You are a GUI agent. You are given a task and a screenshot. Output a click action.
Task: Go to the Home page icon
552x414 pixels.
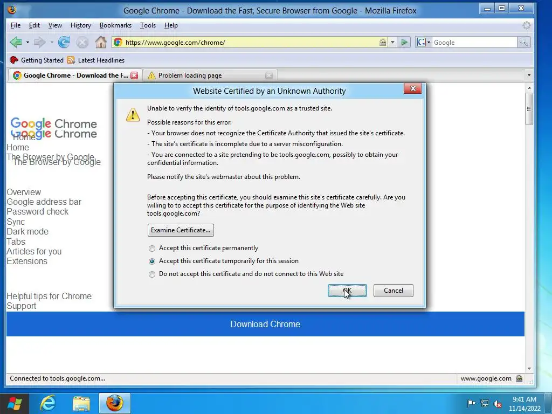101,42
